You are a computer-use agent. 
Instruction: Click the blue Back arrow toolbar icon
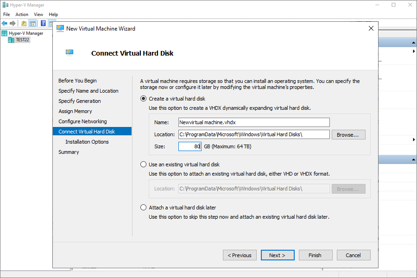point(5,24)
